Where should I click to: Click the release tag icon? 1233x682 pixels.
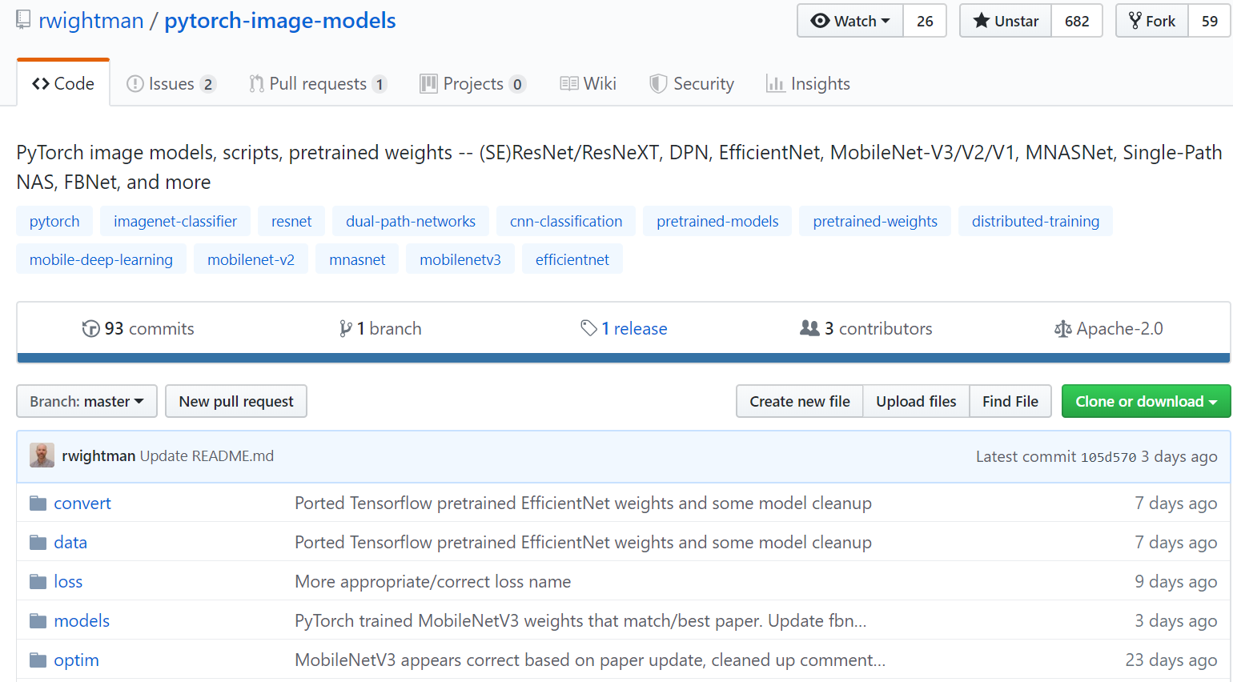pyautogui.click(x=588, y=328)
